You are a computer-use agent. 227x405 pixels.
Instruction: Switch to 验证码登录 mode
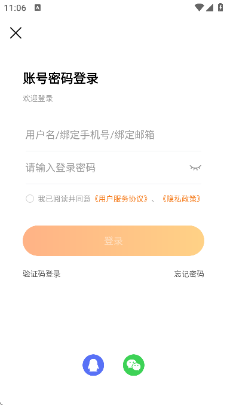point(42,274)
